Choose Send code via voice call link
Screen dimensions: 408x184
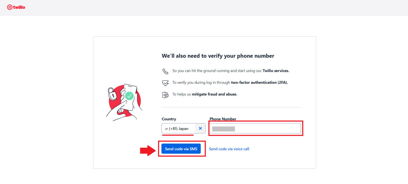(229, 149)
